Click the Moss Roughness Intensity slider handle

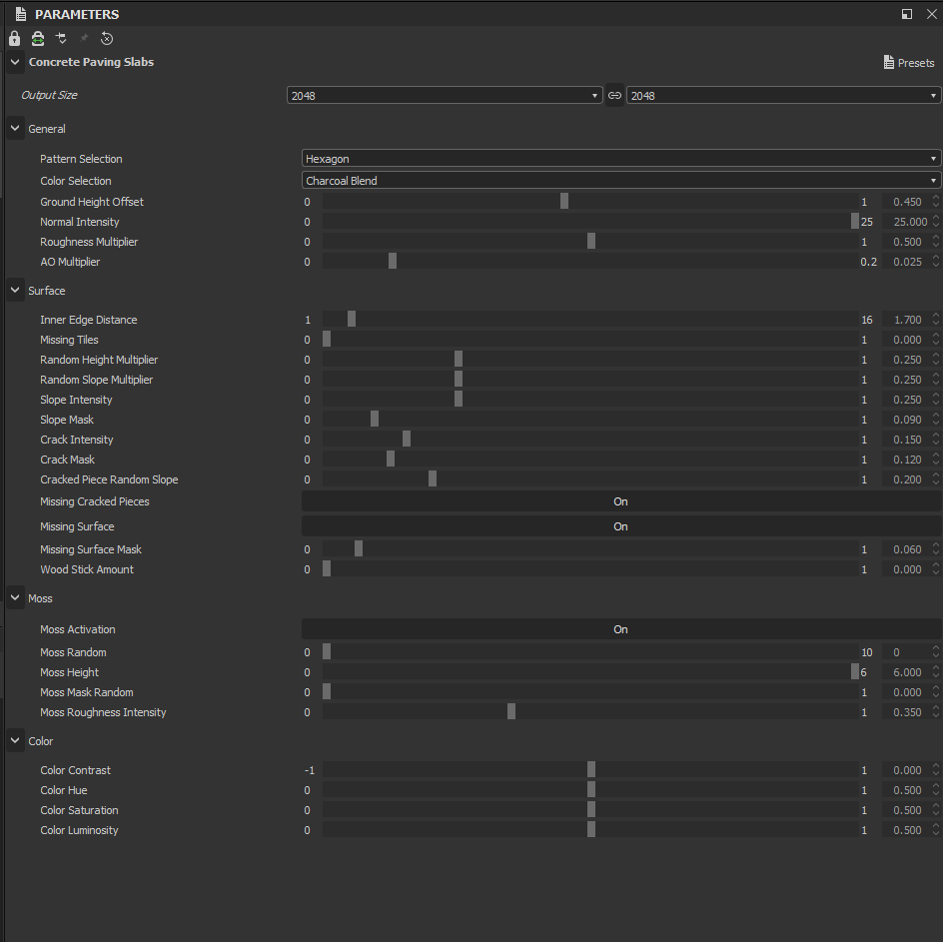(x=511, y=711)
